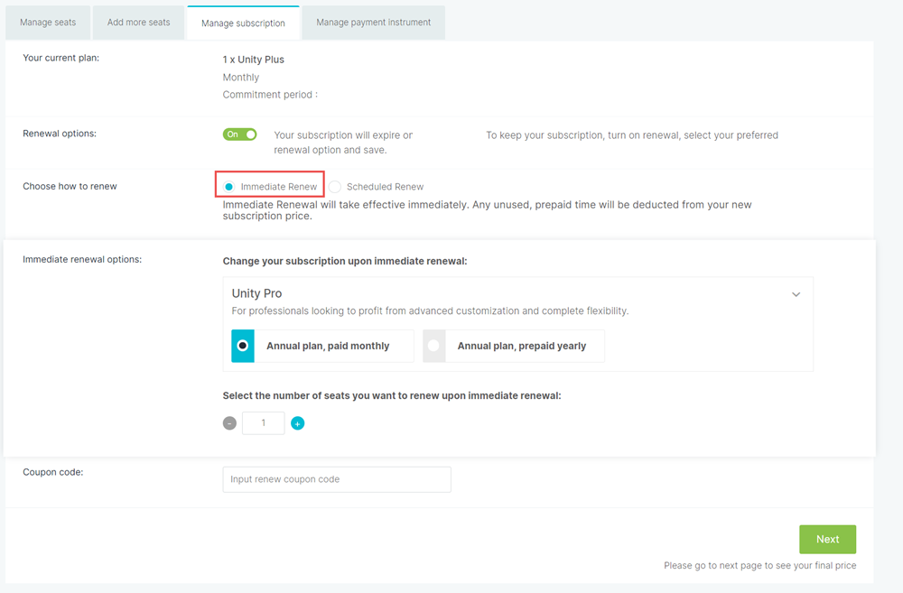903x593 pixels.
Task: Click the 'Monthly' billing text
Action: pos(241,77)
